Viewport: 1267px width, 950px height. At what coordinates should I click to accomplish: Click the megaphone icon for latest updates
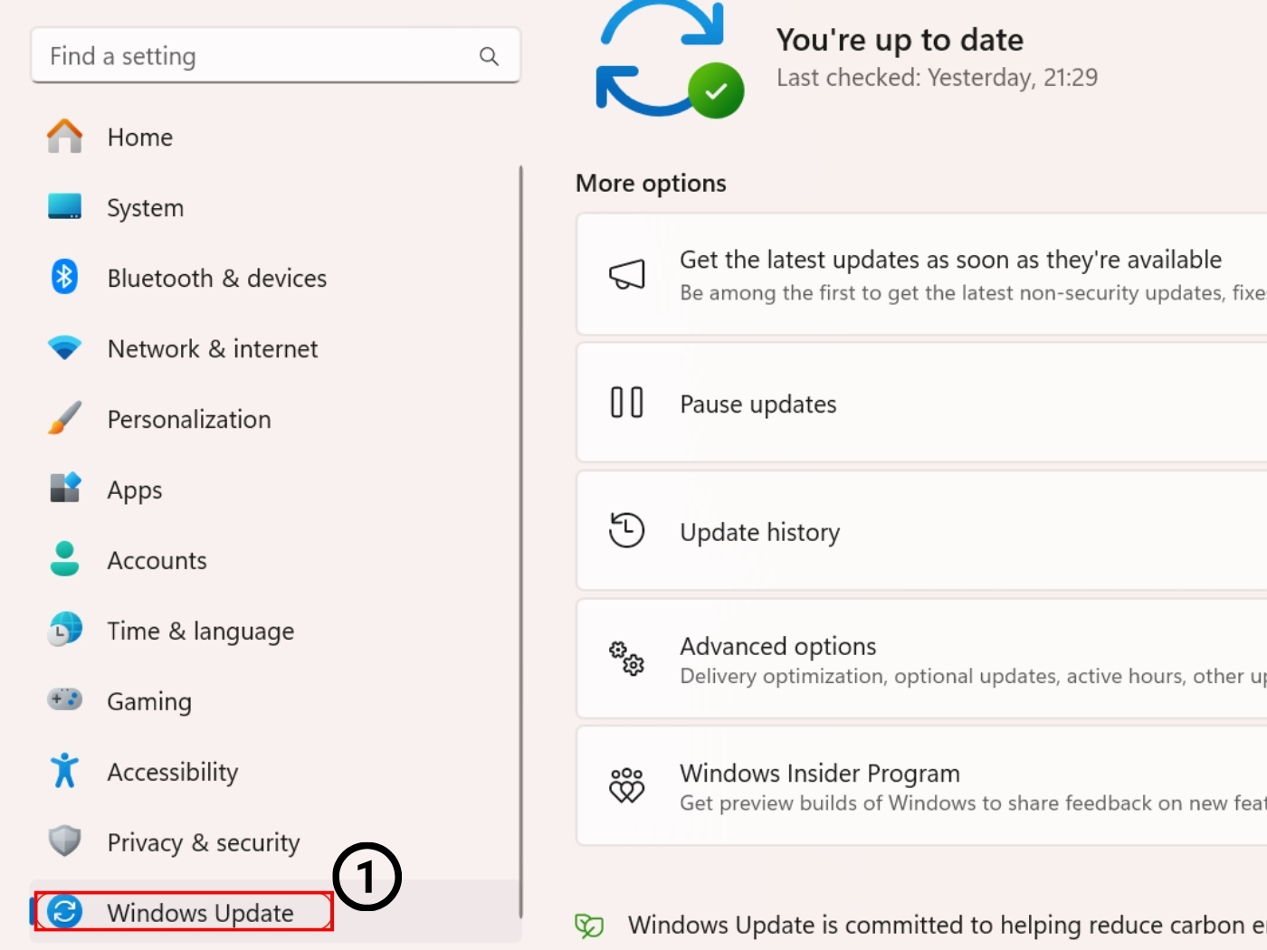[626, 275]
